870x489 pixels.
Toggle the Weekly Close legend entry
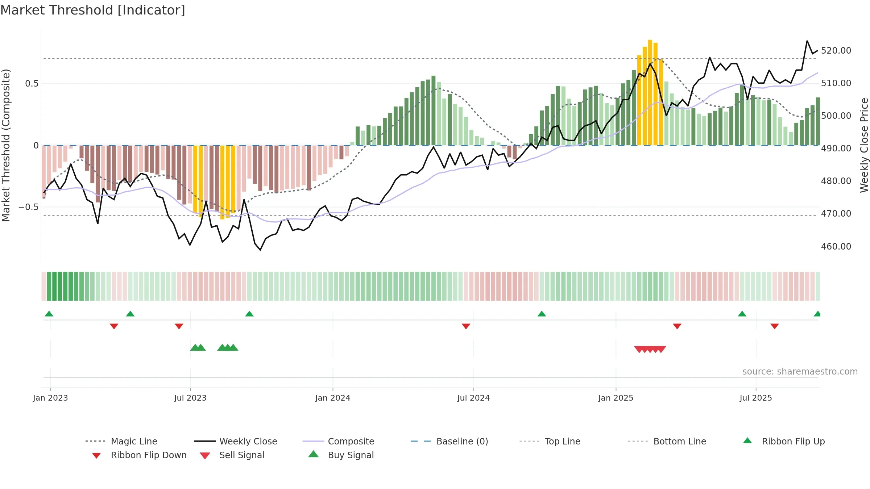[x=236, y=441]
